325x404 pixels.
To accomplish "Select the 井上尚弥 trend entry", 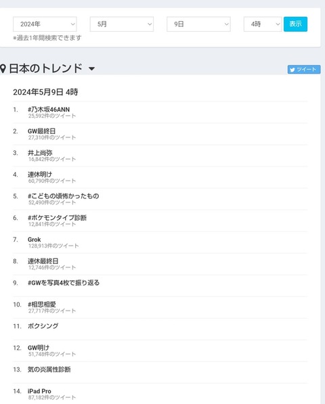I will [40, 153].
